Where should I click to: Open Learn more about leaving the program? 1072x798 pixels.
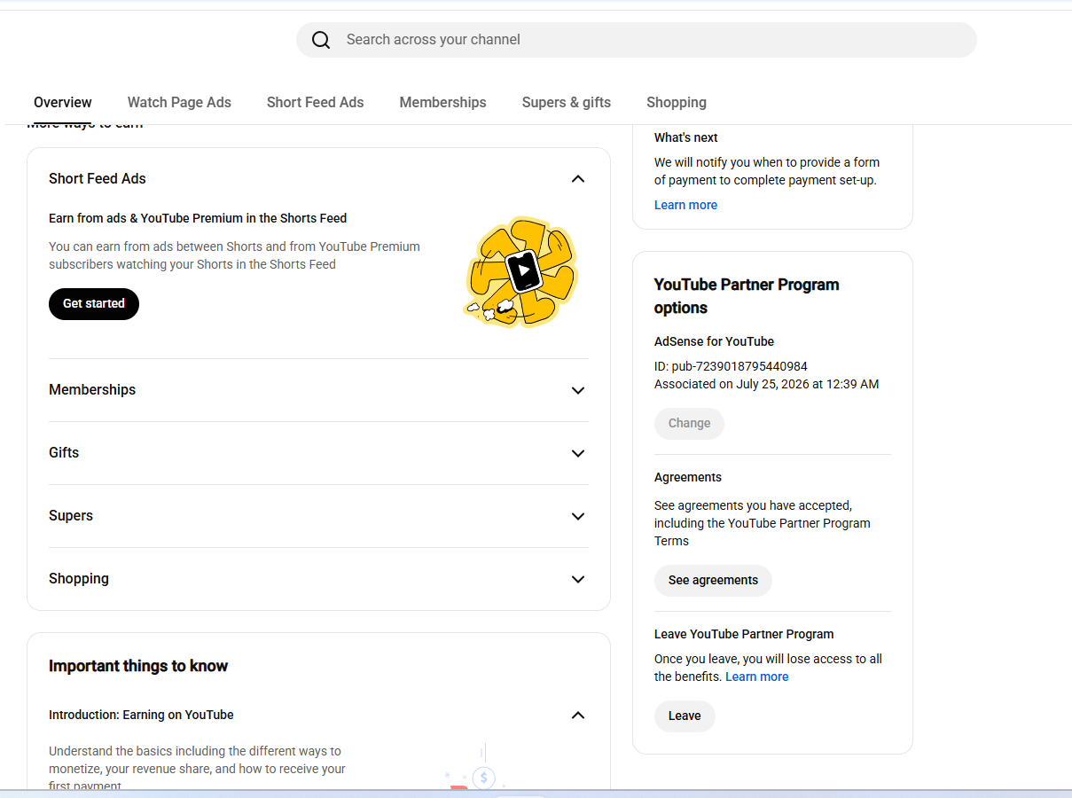click(756, 677)
